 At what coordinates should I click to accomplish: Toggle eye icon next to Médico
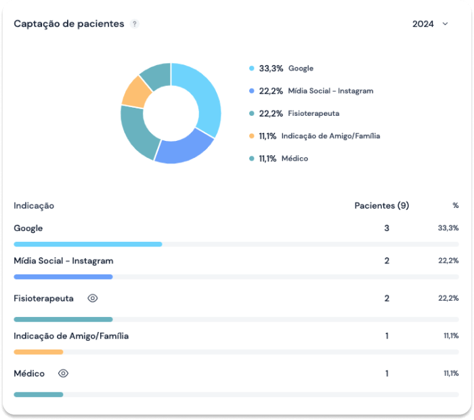64,373
